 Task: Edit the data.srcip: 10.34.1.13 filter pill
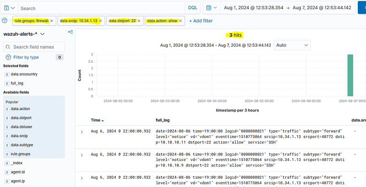[x=79, y=21]
